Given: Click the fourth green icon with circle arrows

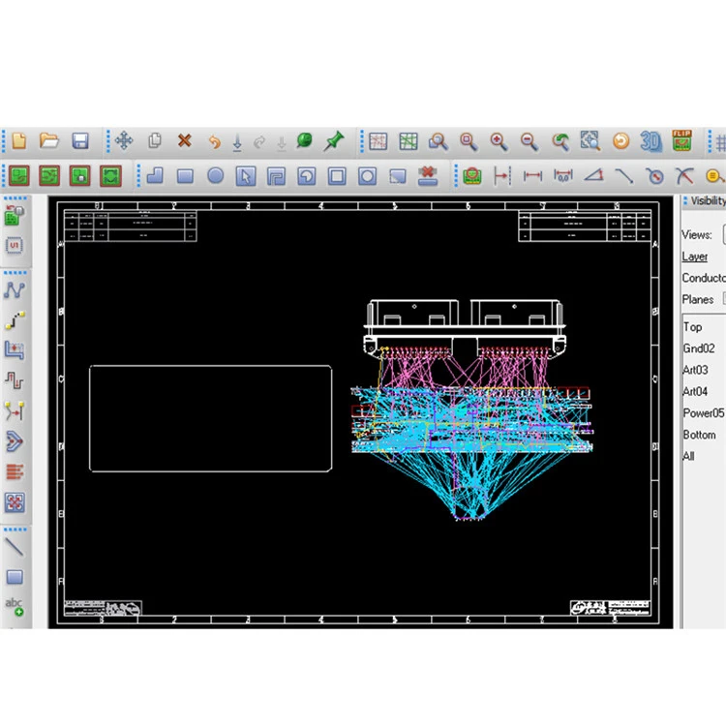Looking at the screenshot, I should click(x=110, y=176).
